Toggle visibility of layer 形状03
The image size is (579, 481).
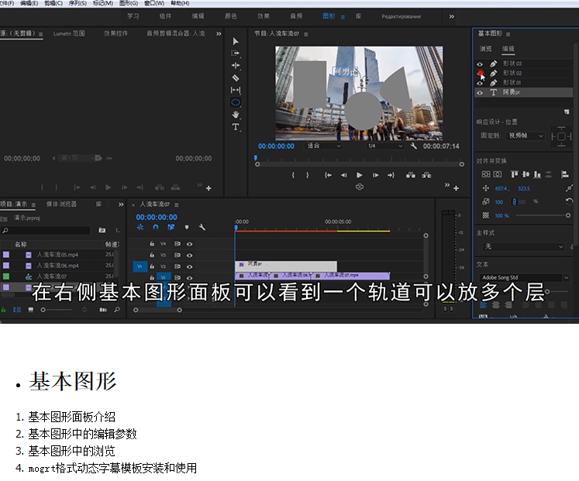(x=480, y=64)
